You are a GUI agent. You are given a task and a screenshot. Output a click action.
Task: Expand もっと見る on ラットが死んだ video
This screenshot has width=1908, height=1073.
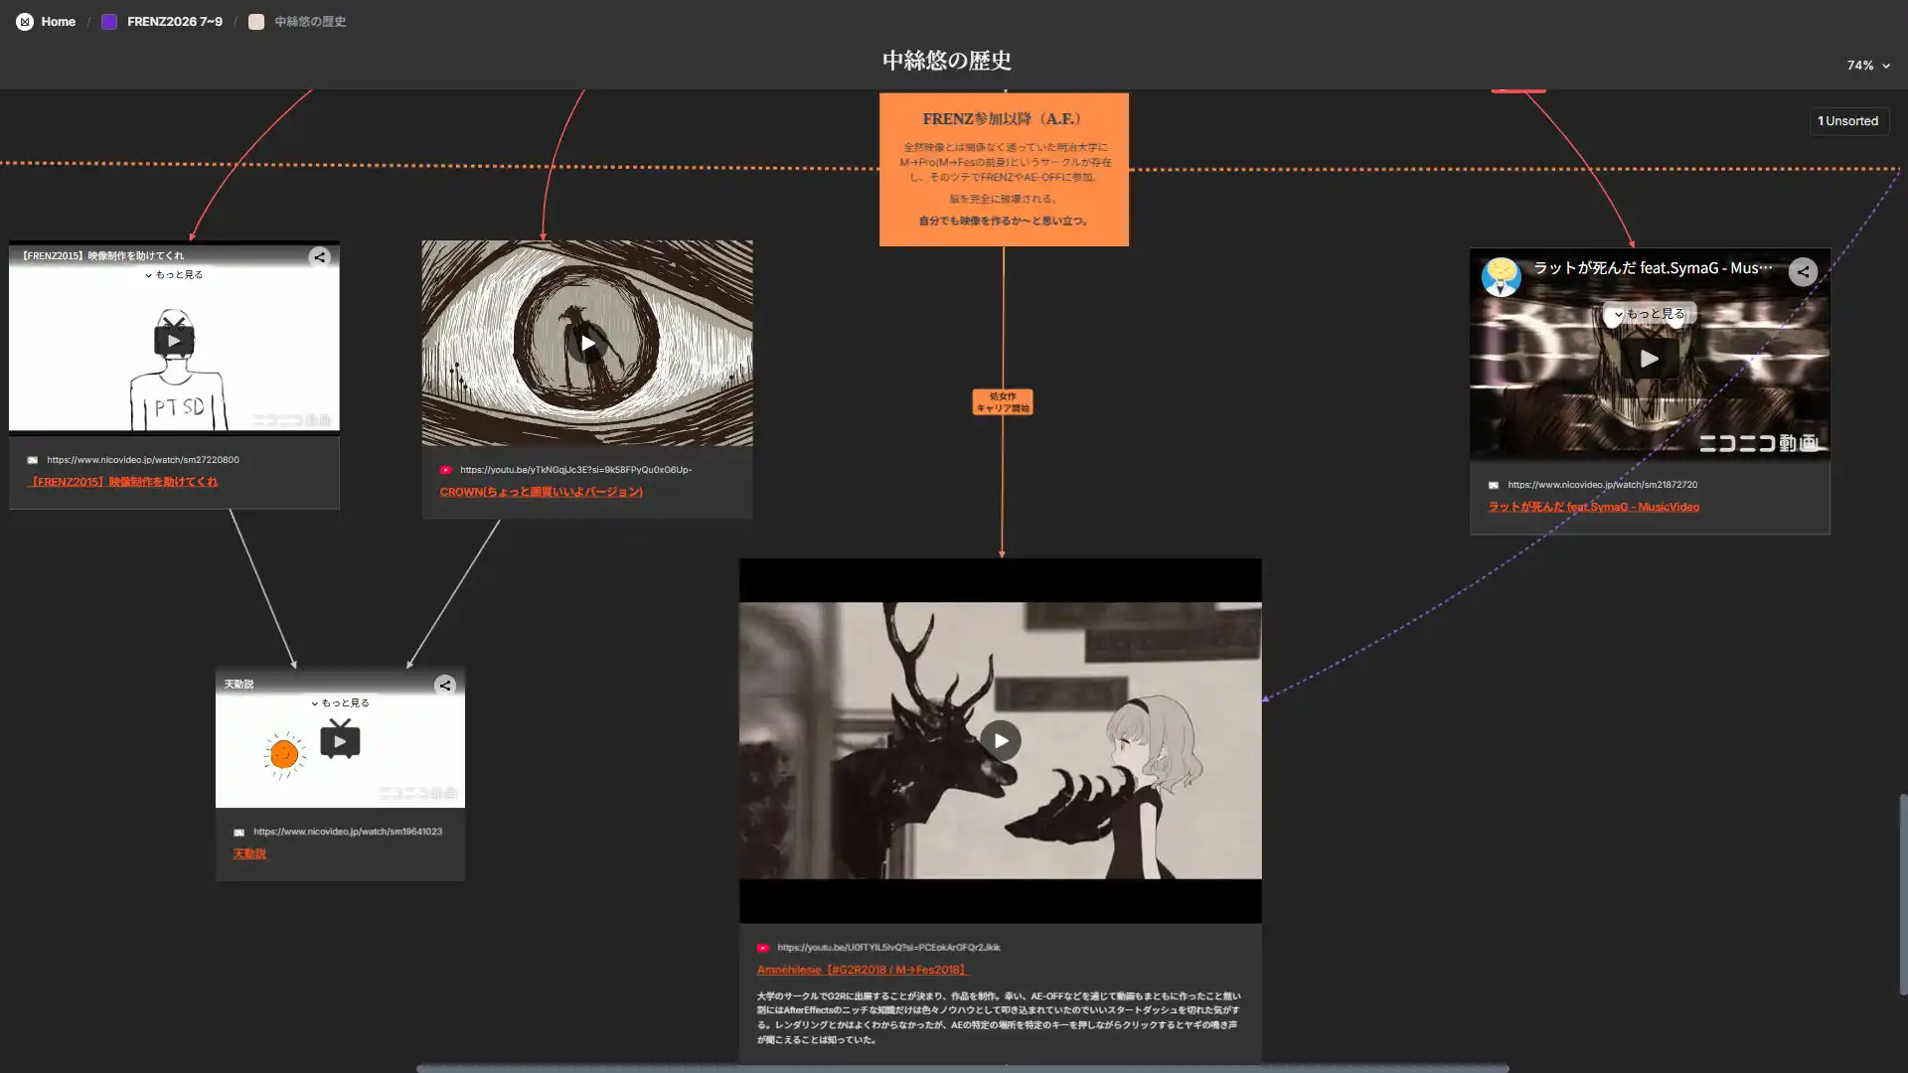pyautogui.click(x=1650, y=314)
